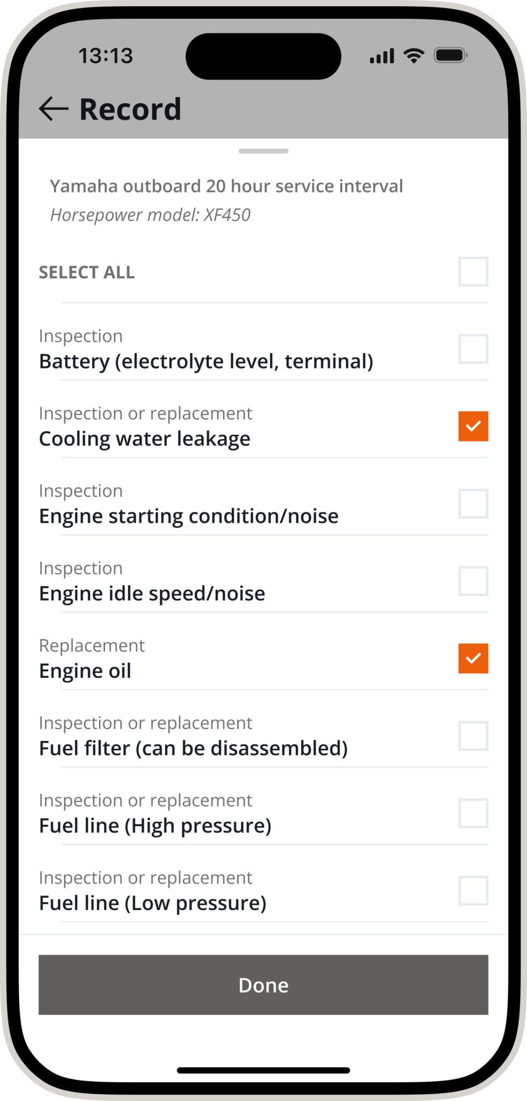Tick the Fuel filter checkbox
Image resolution: width=527 pixels, height=1101 pixels.
point(473,736)
